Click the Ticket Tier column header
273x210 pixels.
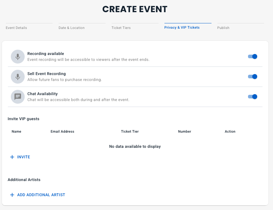pyautogui.click(x=130, y=131)
